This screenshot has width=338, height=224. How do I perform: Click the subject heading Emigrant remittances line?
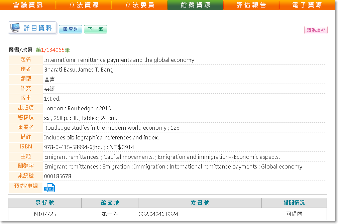162,157
